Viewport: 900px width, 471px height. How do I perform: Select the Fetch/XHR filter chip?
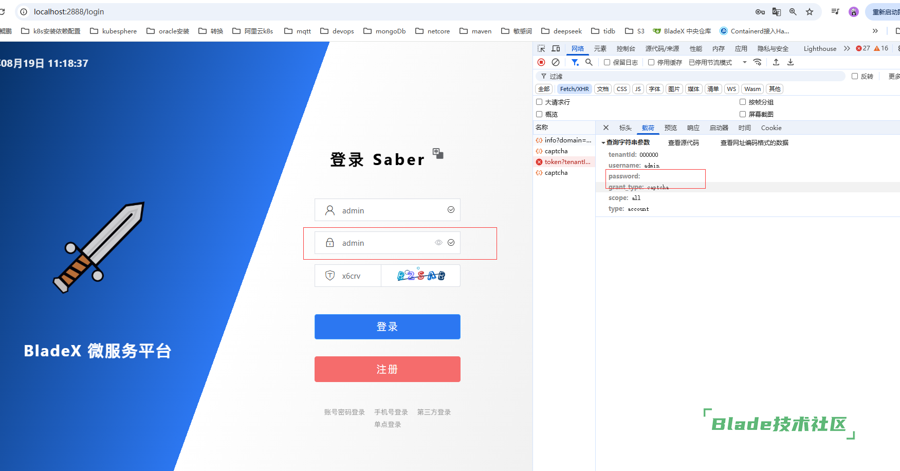(574, 89)
